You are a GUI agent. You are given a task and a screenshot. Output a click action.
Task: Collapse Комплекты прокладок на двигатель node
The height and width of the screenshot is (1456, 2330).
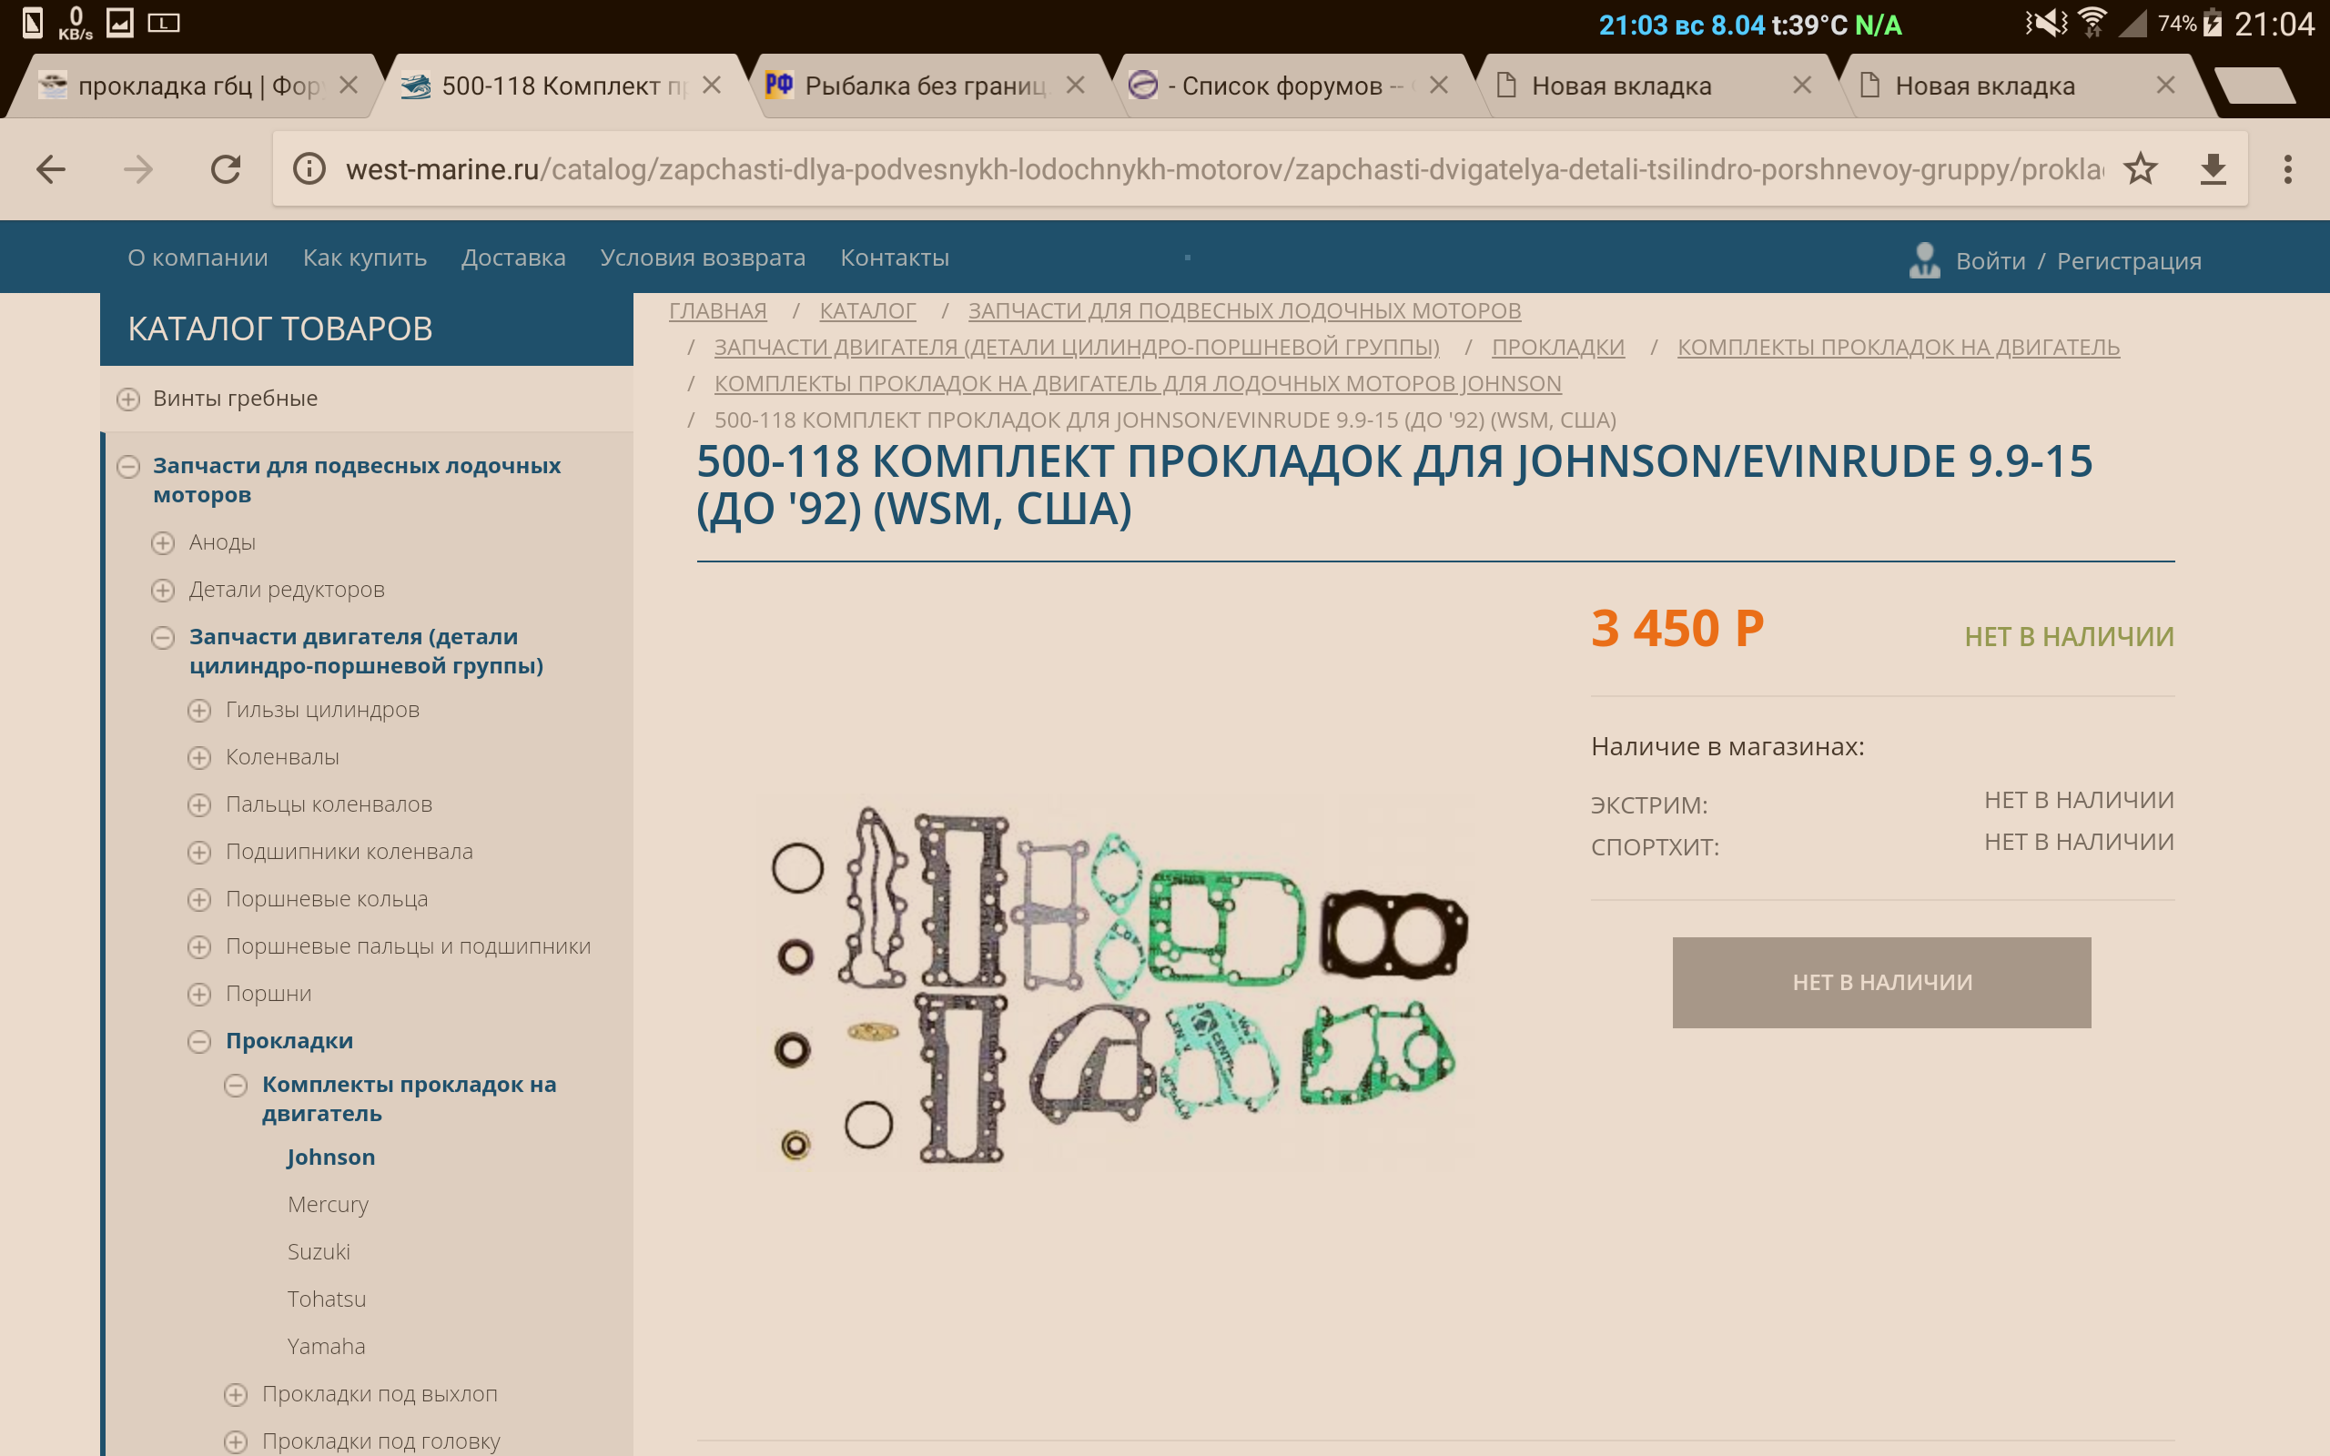pos(236,1087)
